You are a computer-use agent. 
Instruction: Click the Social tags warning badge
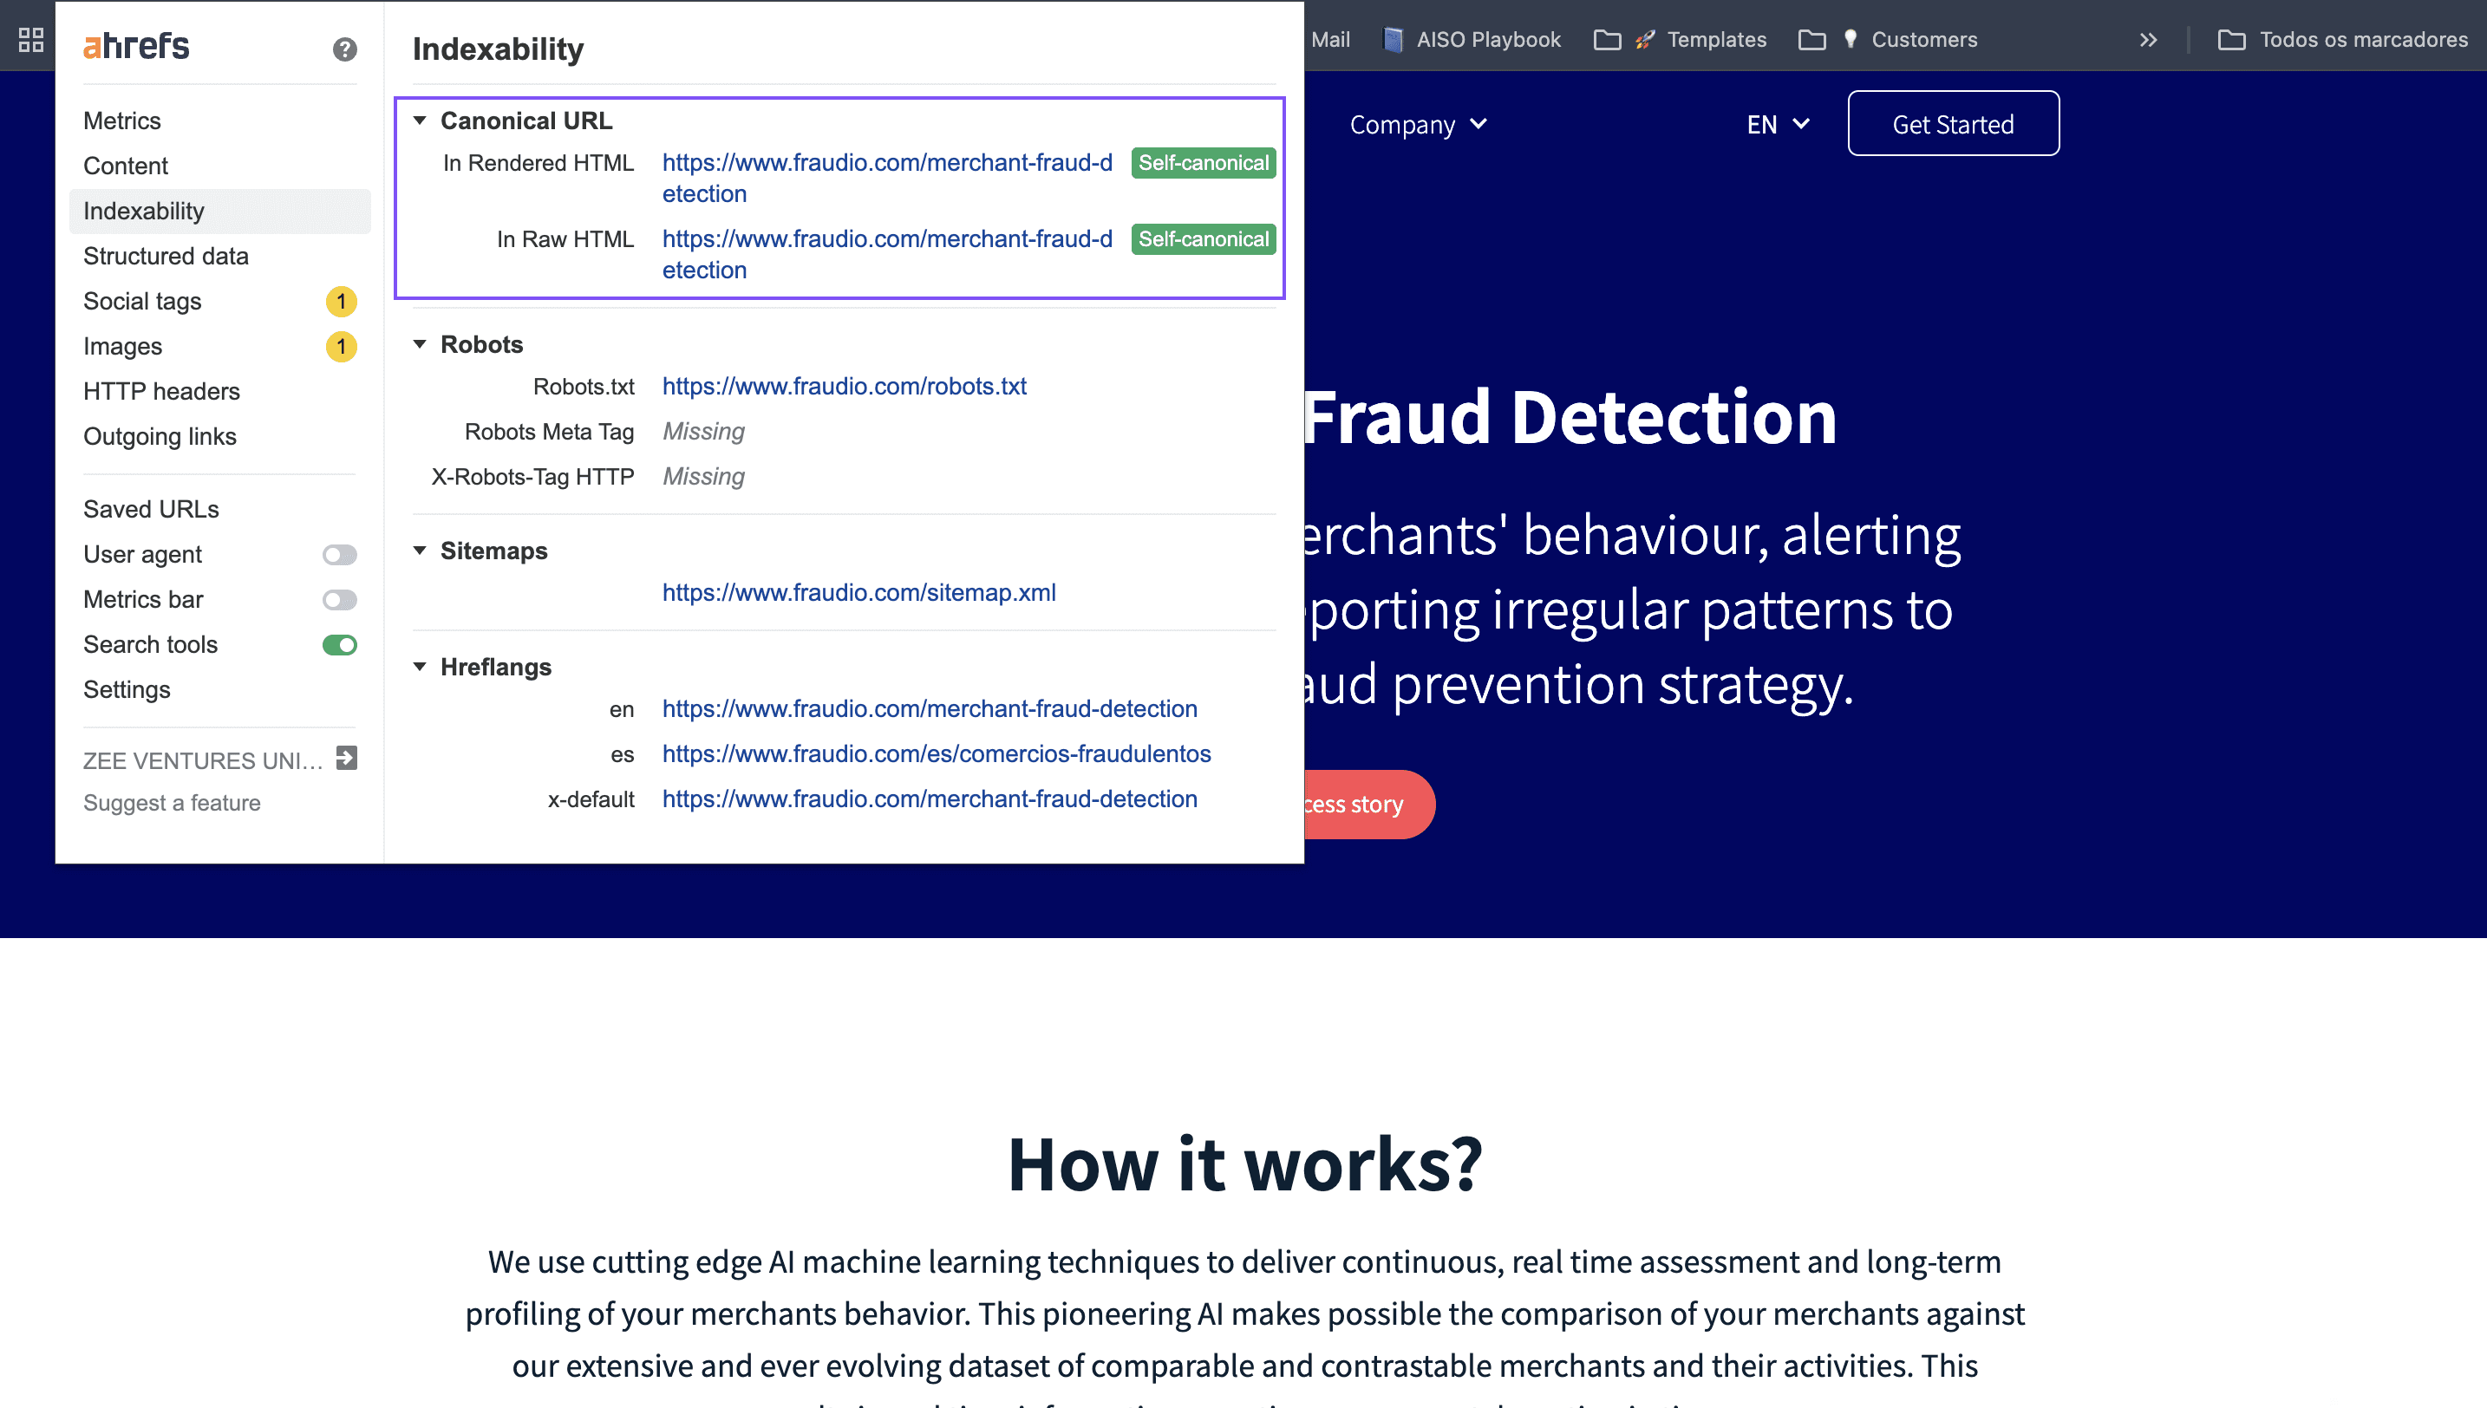(x=342, y=302)
